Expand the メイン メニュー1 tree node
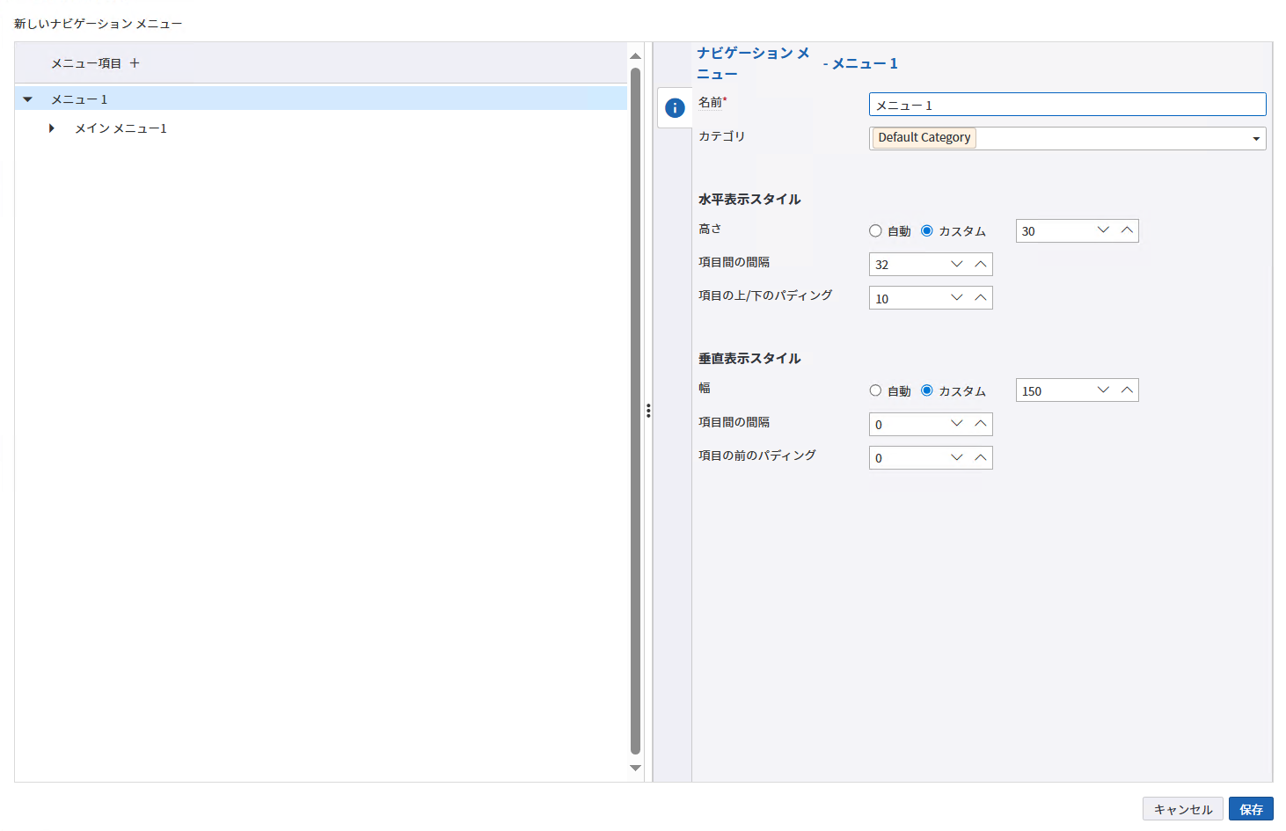 click(52, 128)
